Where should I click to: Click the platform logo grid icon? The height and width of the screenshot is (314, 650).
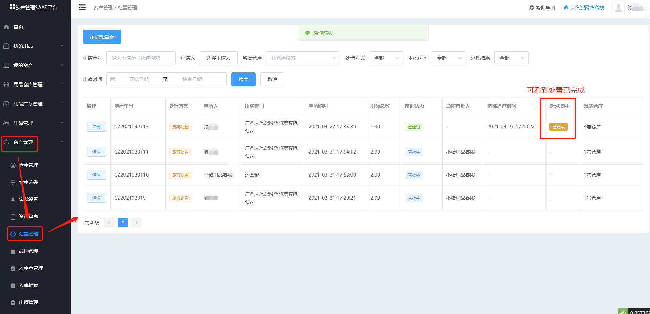point(12,7)
